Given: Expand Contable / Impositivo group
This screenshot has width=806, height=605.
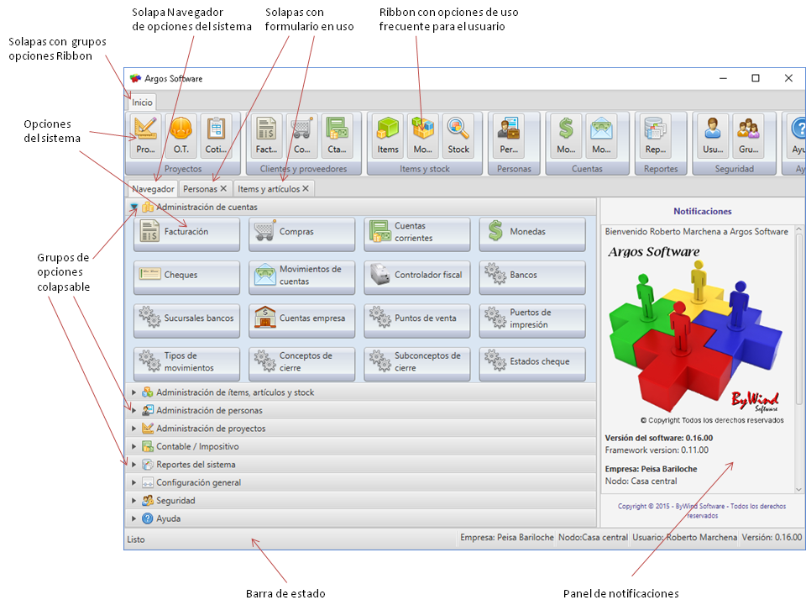Looking at the screenshot, I should click(x=133, y=446).
